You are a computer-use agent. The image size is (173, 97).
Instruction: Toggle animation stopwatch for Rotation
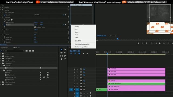(x=5, y=40)
